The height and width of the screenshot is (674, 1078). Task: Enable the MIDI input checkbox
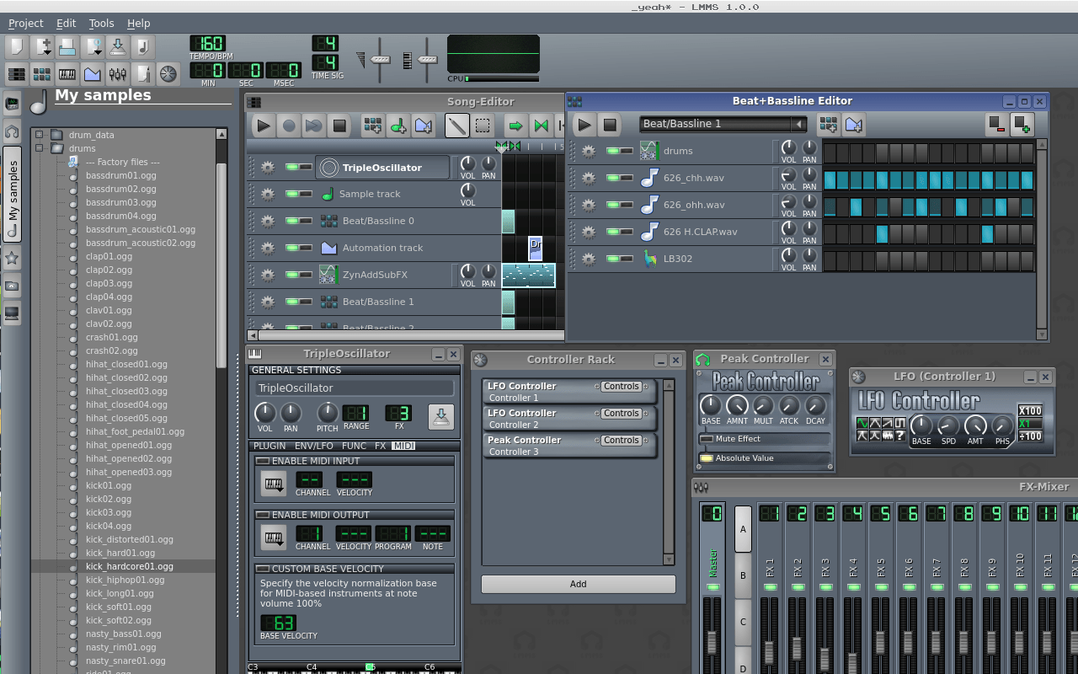pyautogui.click(x=263, y=461)
